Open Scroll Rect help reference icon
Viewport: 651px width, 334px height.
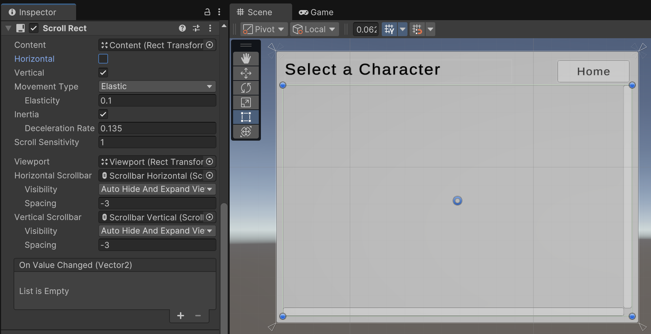(x=182, y=28)
